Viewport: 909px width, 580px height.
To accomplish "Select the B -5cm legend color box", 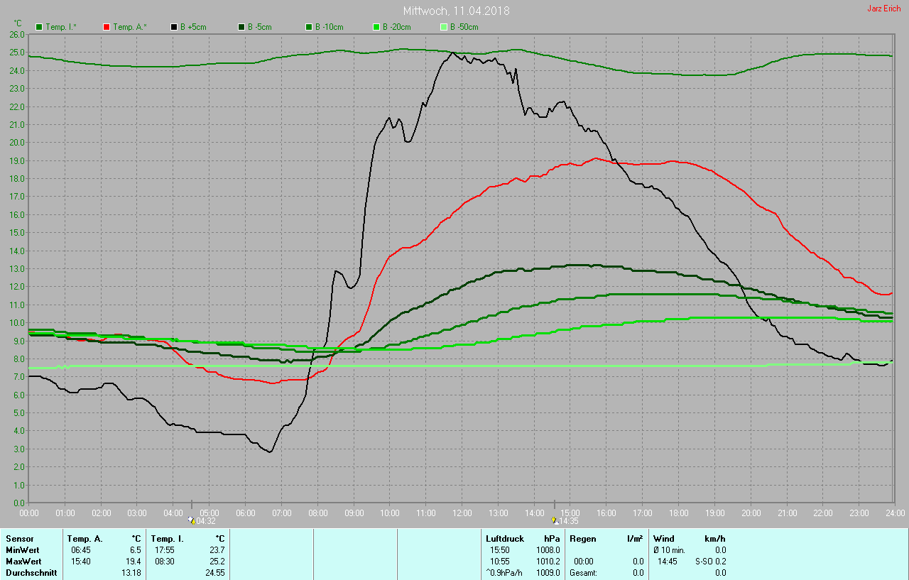I will pyautogui.click(x=241, y=27).
